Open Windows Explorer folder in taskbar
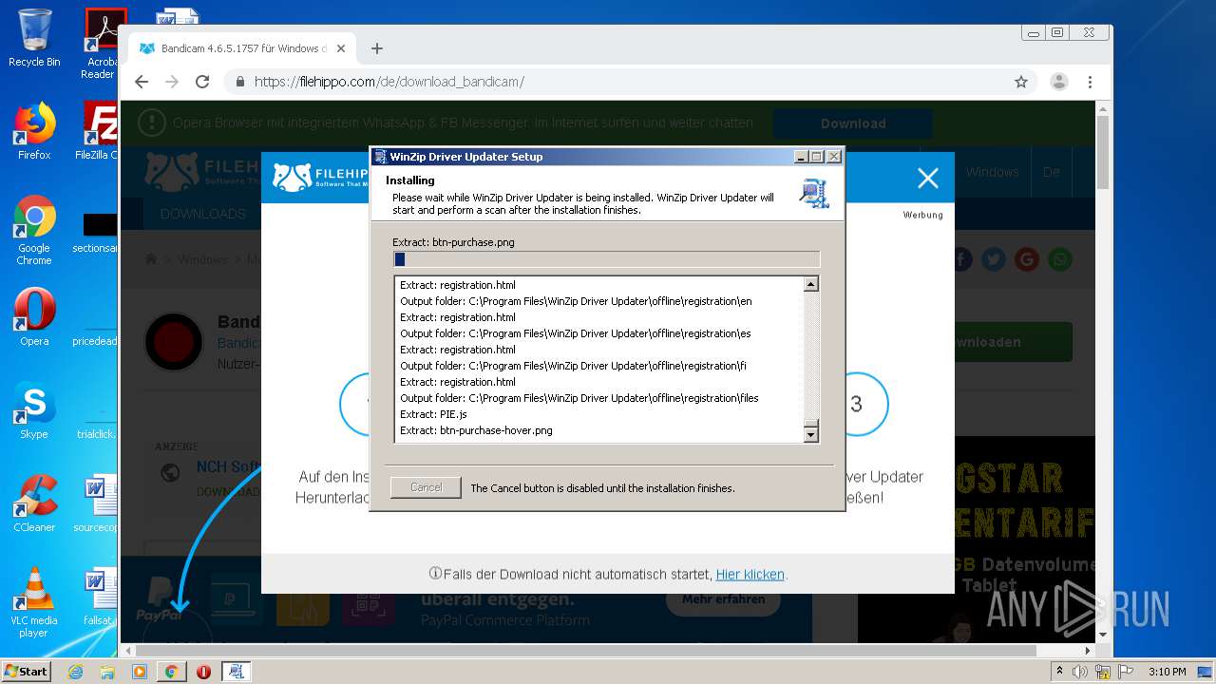 click(x=107, y=672)
